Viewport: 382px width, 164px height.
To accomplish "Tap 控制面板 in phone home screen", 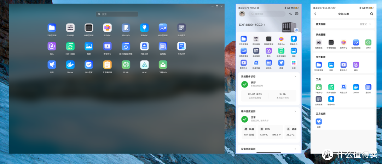I will coord(256,39).
